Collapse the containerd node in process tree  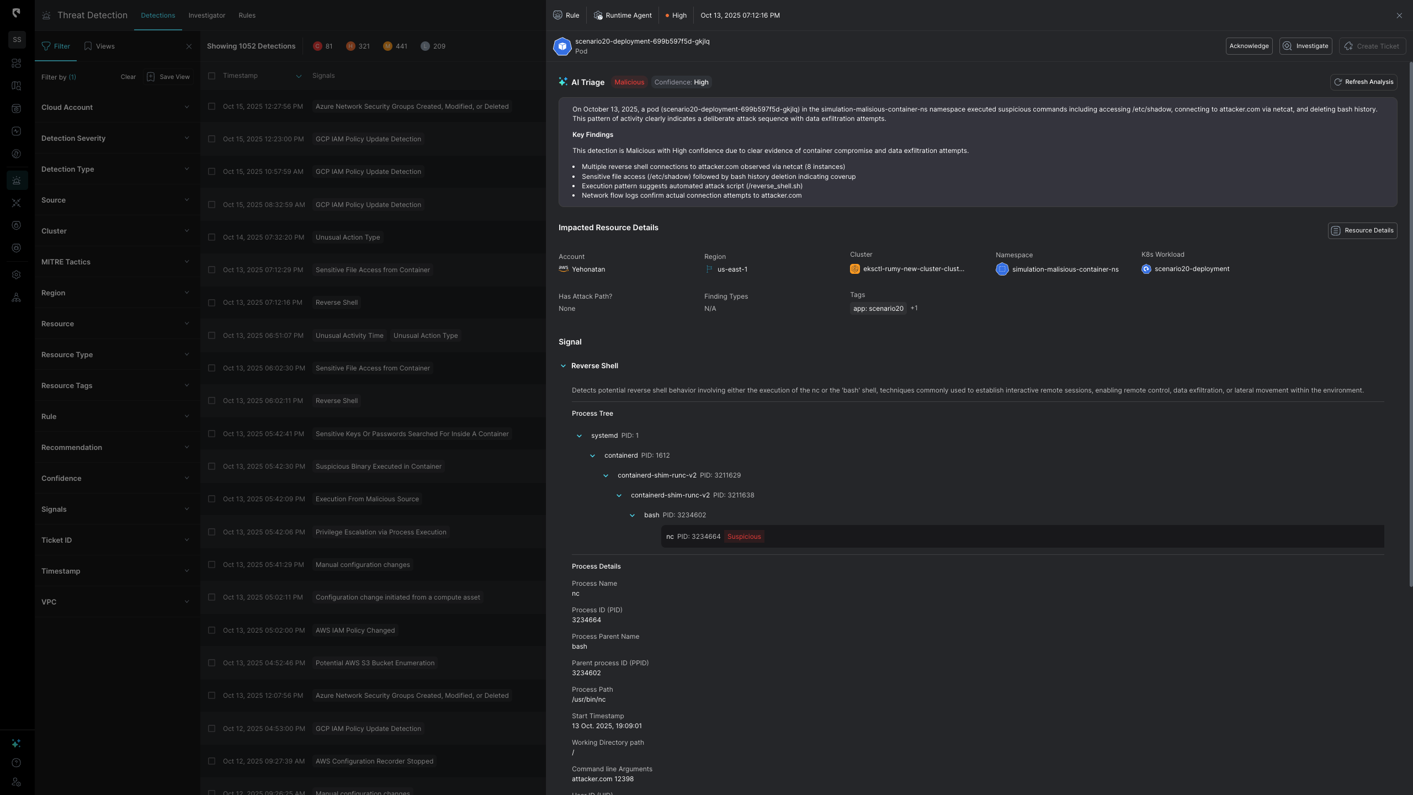pos(592,456)
